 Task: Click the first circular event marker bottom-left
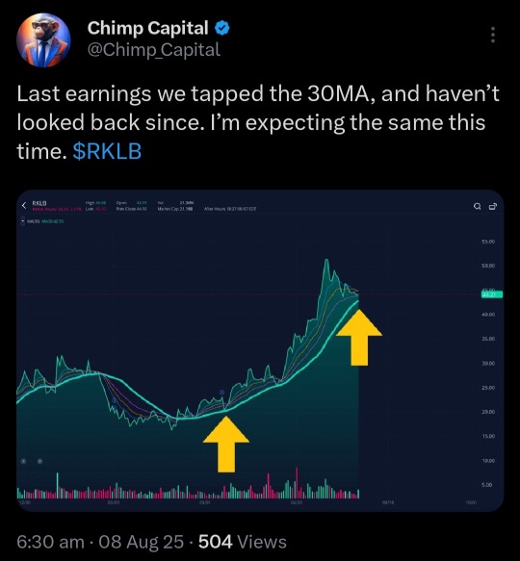24,461
